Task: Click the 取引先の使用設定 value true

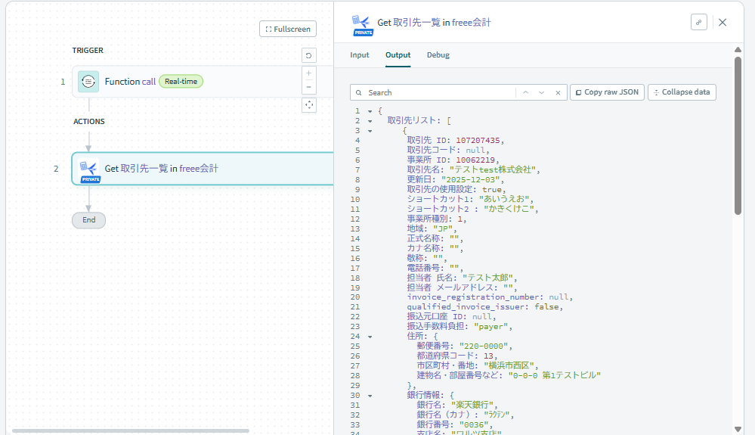Action: pos(491,189)
